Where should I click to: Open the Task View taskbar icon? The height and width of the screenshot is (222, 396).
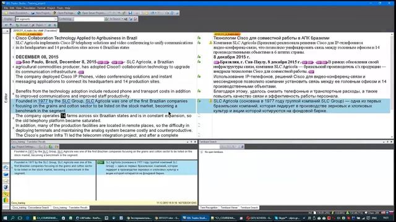point(20,218)
